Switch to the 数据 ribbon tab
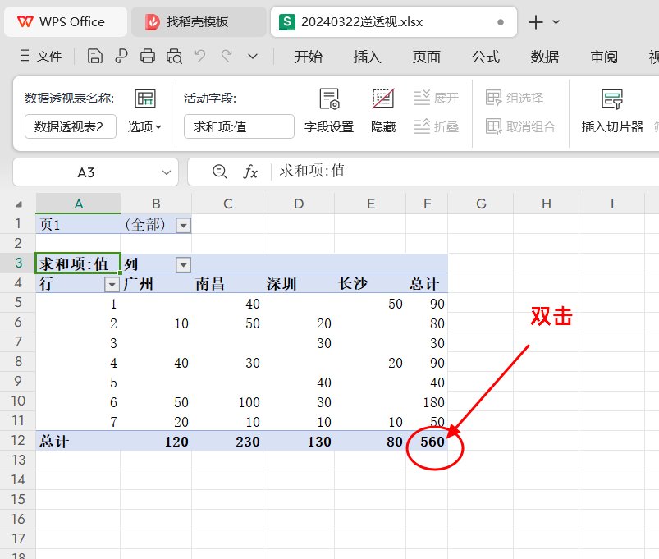The height and width of the screenshot is (559, 659). [x=545, y=57]
